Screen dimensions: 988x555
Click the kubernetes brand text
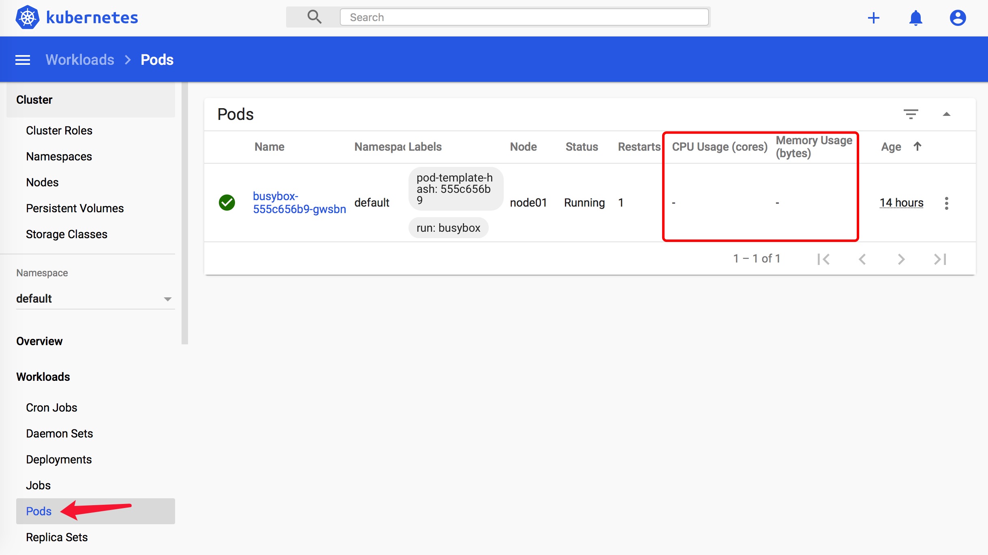(x=92, y=17)
